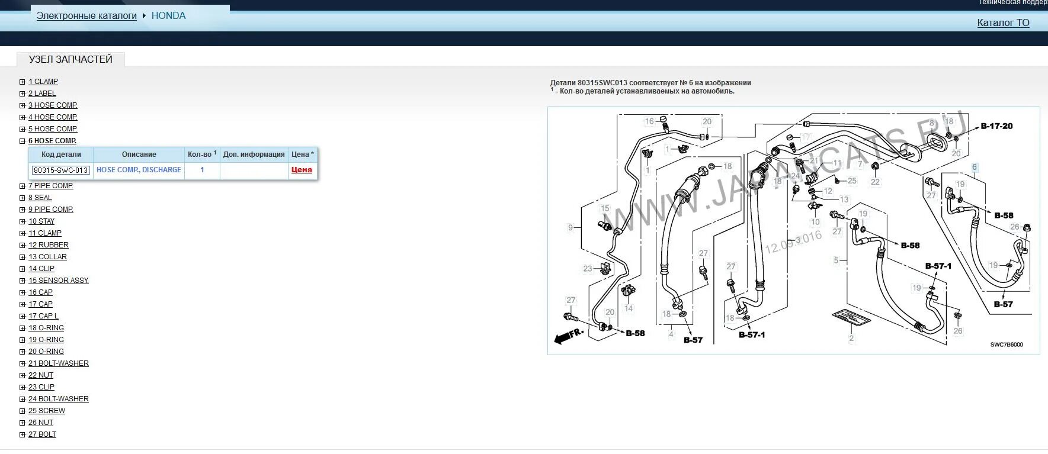Select 19 O-RING in parts list

pyautogui.click(x=46, y=340)
